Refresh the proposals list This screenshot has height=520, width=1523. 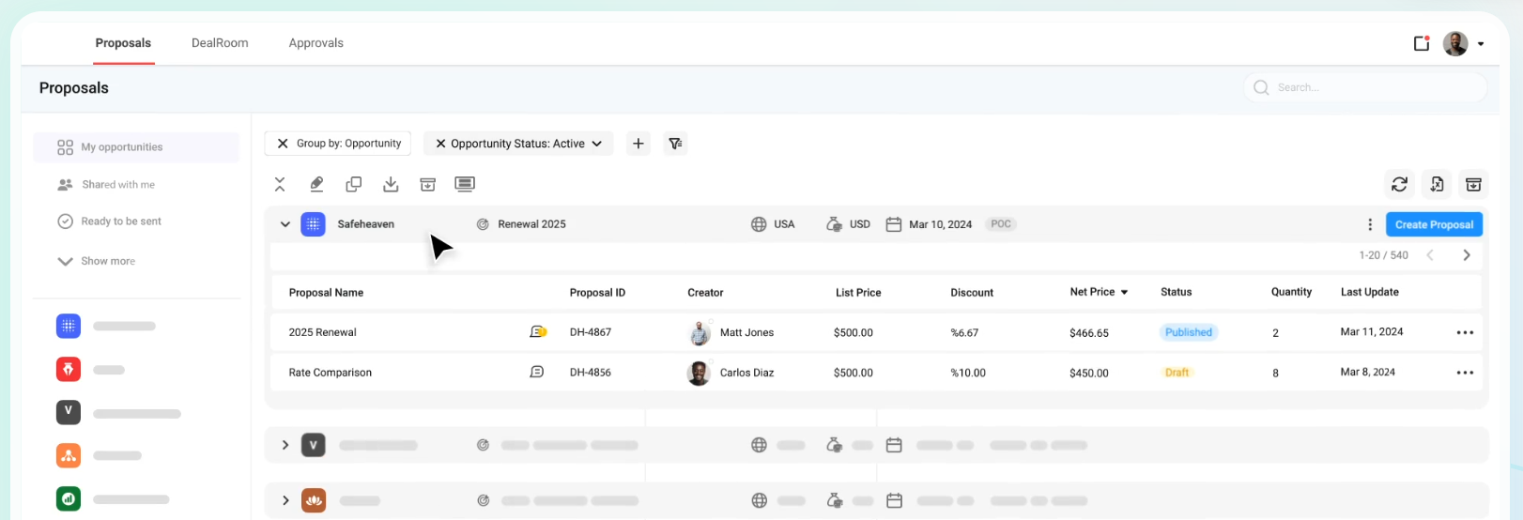1399,184
